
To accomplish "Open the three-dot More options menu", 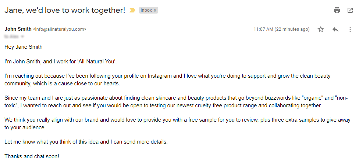I will (350, 29).
